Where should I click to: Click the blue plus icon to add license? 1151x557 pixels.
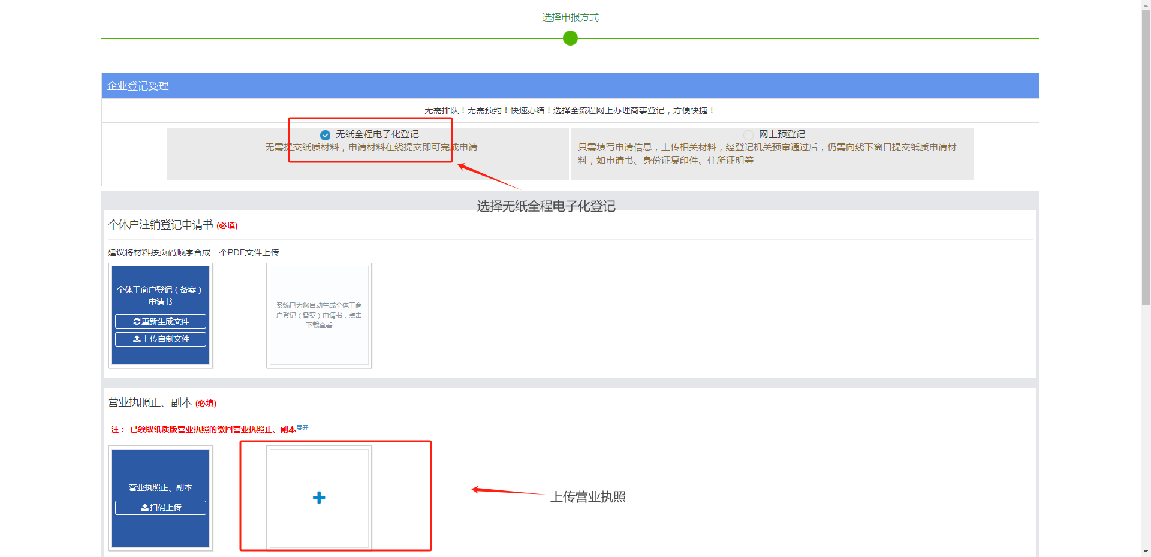319,498
